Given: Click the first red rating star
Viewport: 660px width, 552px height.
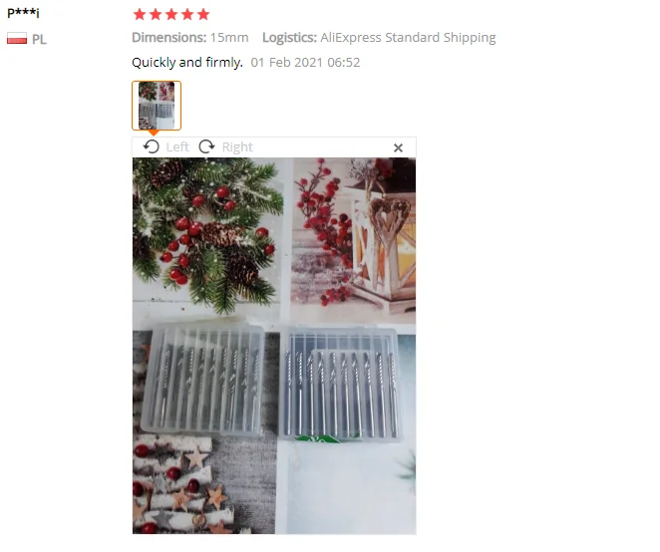Looking at the screenshot, I should pyautogui.click(x=140, y=15).
